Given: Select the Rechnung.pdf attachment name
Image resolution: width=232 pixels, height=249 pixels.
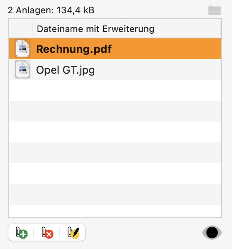Looking at the screenshot, I should tap(74, 49).
